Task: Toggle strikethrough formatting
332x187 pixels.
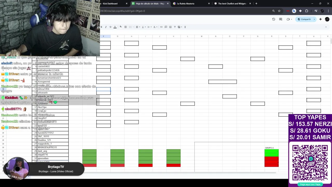Action: coord(110,27)
